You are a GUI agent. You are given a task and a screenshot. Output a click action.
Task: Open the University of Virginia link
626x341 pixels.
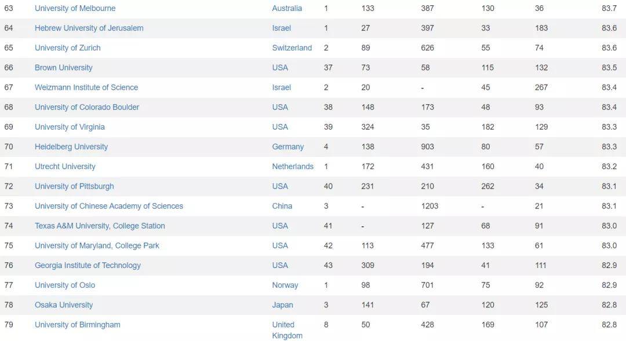coord(70,127)
